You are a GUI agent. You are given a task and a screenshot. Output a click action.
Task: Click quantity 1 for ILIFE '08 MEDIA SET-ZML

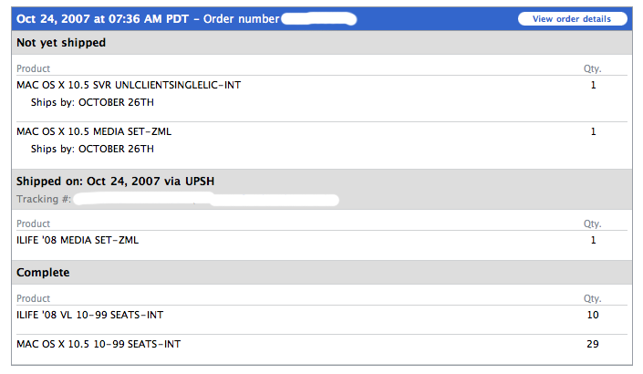(x=593, y=240)
